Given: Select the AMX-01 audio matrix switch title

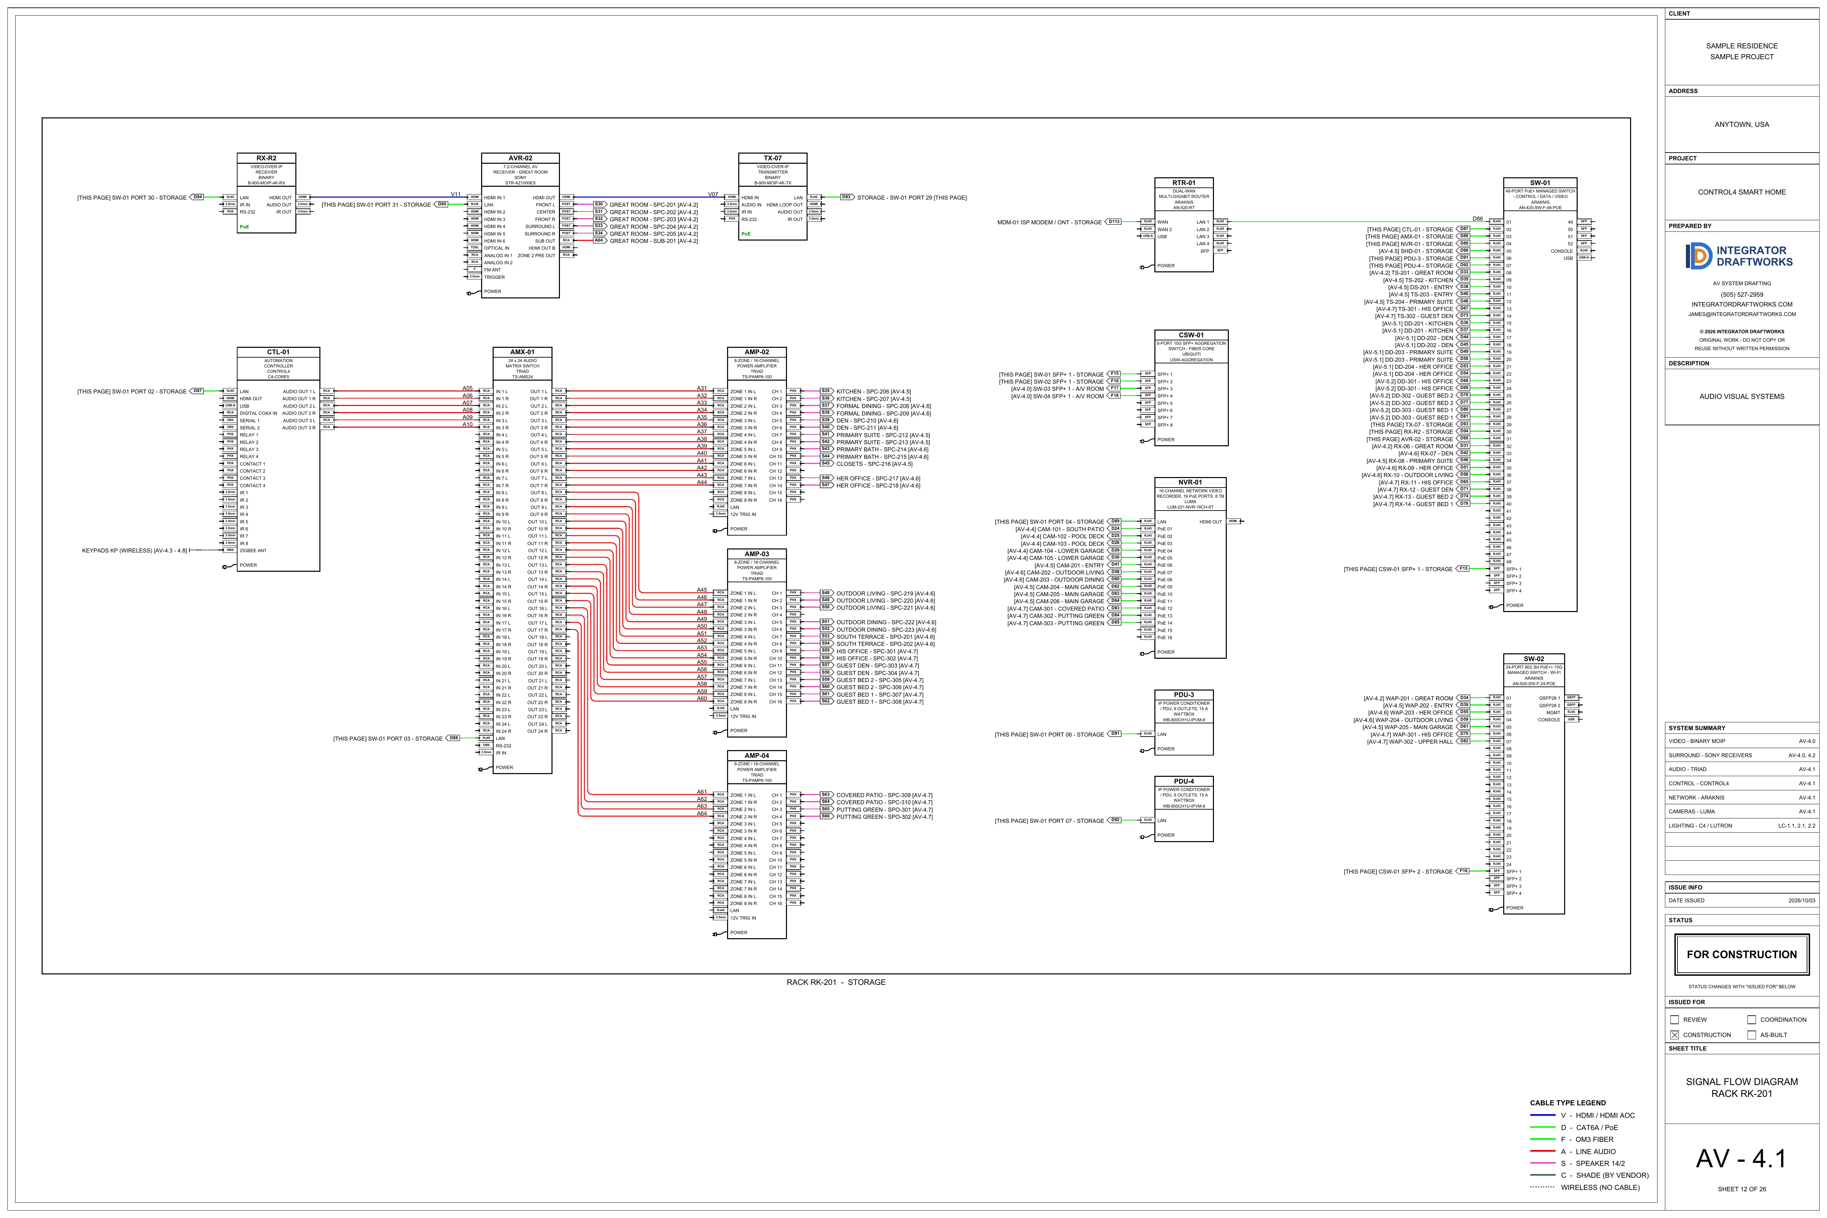Looking at the screenshot, I should point(522,352).
